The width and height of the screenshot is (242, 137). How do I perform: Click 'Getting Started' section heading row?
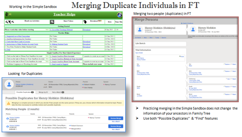click(64, 26)
